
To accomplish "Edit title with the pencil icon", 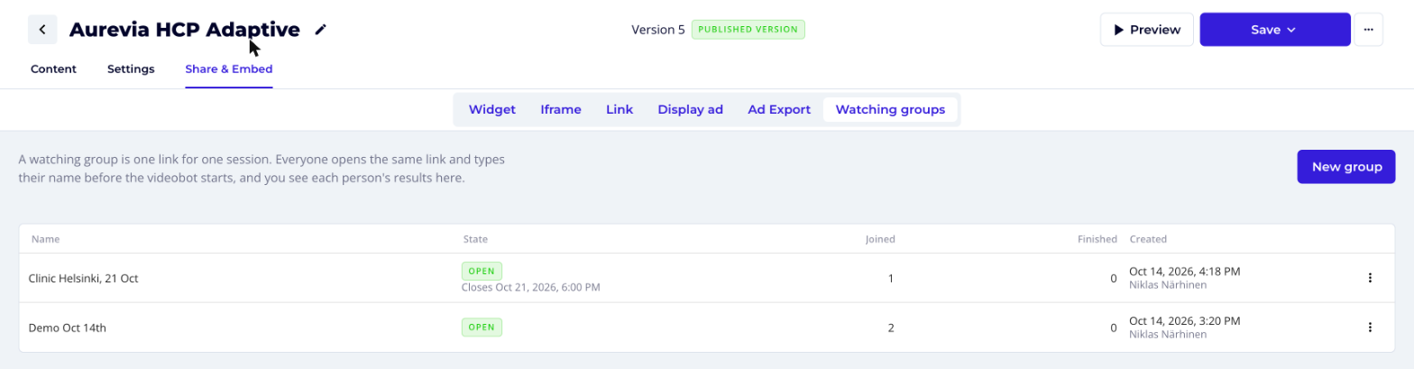I will [x=320, y=30].
